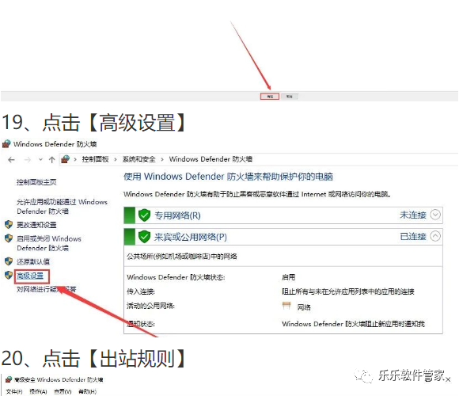This screenshot has width=459, height=396.
Task: Open the 帮助(H) menu
Action: tap(88, 391)
